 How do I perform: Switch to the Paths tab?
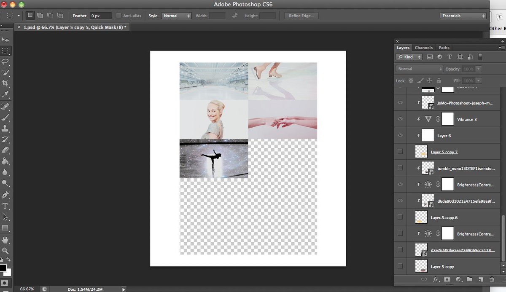pos(444,48)
